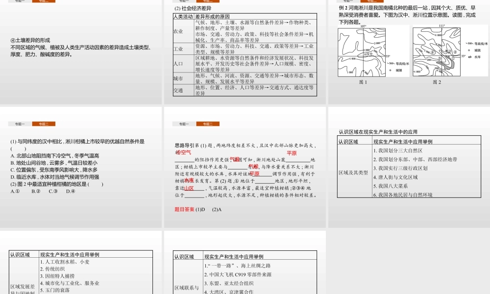This screenshot has width=490, height=294.
Task: Select circled marker ② beside 淅川 label
Action: [x=455, y=52]
